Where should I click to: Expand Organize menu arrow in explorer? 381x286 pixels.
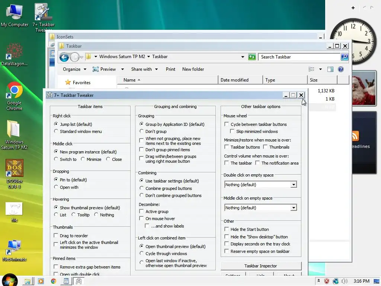(x=85, y=69)
